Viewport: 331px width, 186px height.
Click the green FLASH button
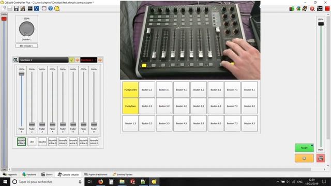tap(304, 148)
